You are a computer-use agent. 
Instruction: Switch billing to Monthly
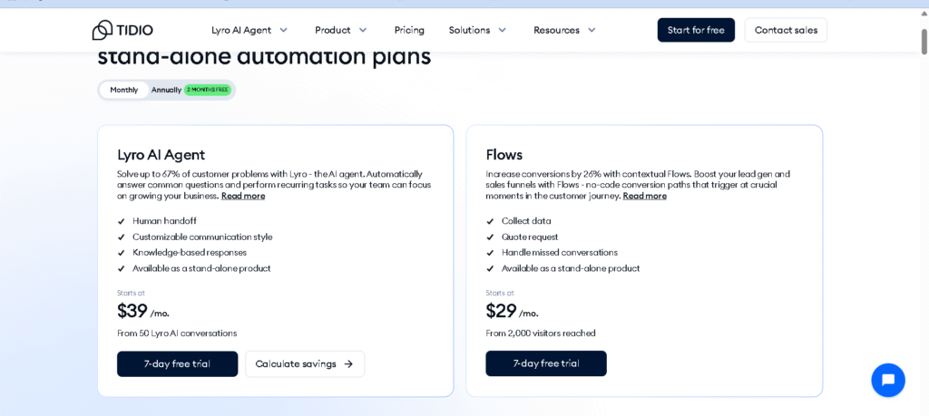[x=124, y=90]
